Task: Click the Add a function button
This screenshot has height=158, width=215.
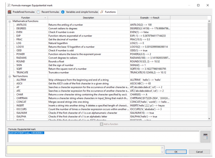Action: coord(109,124)
